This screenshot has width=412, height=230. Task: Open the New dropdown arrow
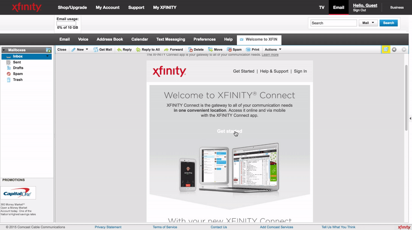[x=87, y=49]
